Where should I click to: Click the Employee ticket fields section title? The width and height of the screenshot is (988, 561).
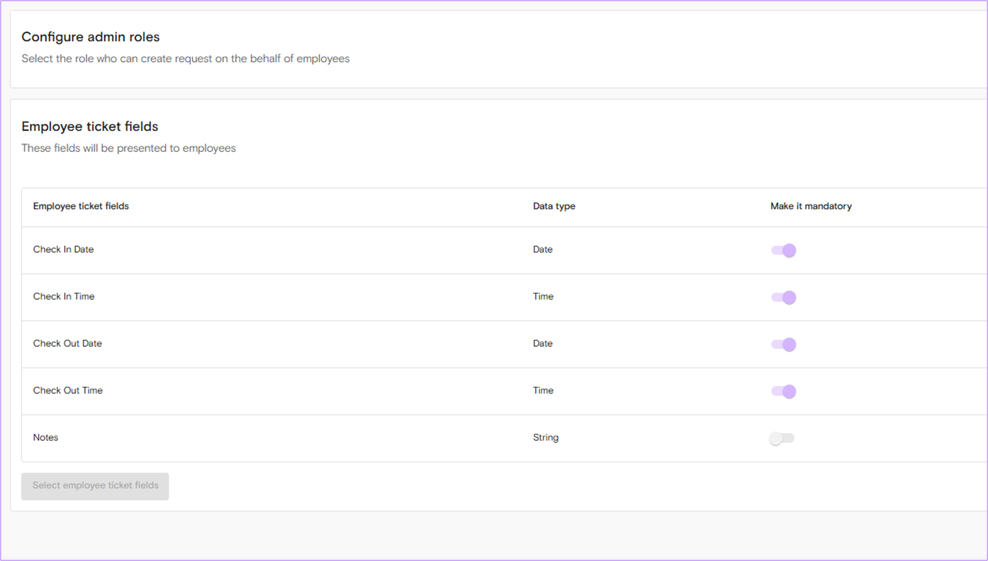(89, 126)
